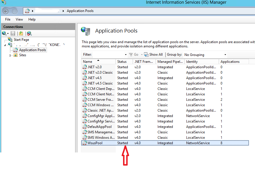Expand the Sites node
This screenshot has width=255, height=171.
11,55
